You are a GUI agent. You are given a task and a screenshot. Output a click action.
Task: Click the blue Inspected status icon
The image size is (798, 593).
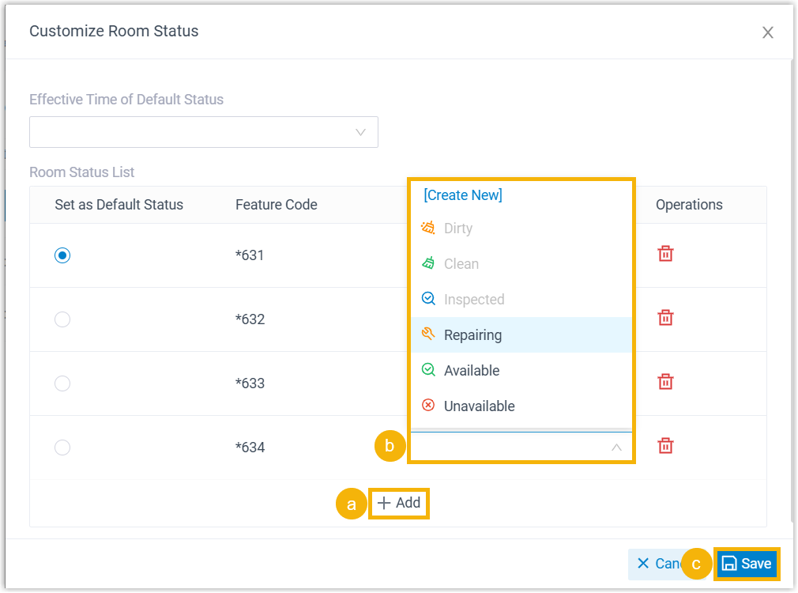[428, 299]
